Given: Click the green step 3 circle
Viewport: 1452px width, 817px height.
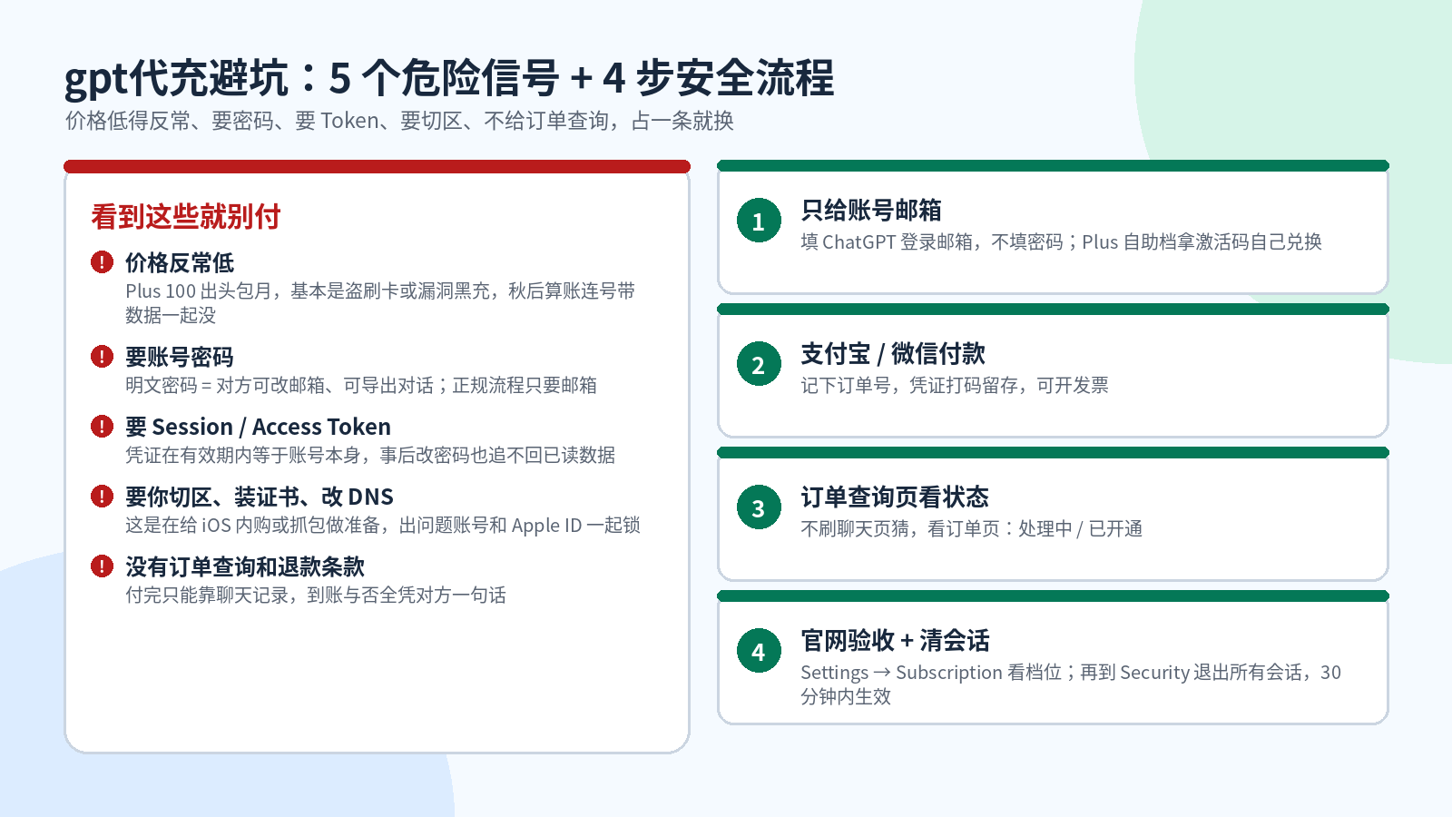Looking at the screenshot, I should (759, 507).
